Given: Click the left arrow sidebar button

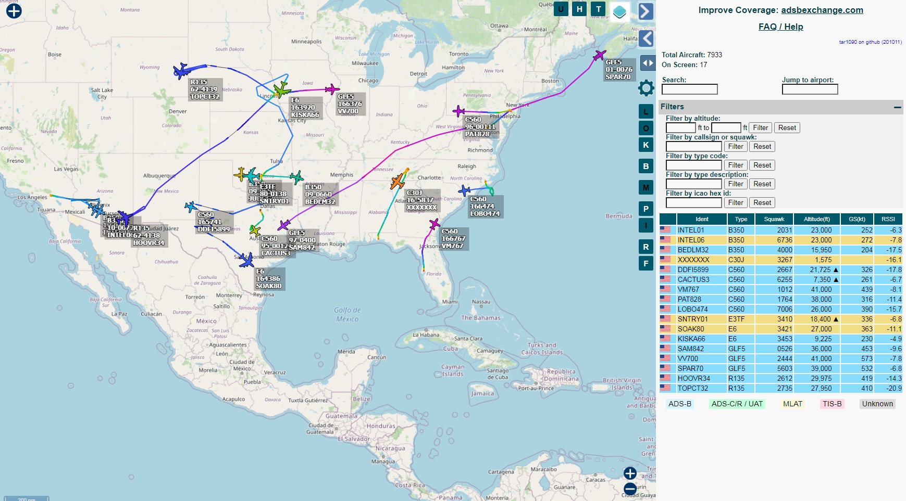Looking at the screenshot, I should click(x=646, y=38).
